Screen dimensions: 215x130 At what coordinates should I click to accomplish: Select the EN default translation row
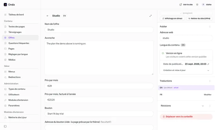point(186,88)
